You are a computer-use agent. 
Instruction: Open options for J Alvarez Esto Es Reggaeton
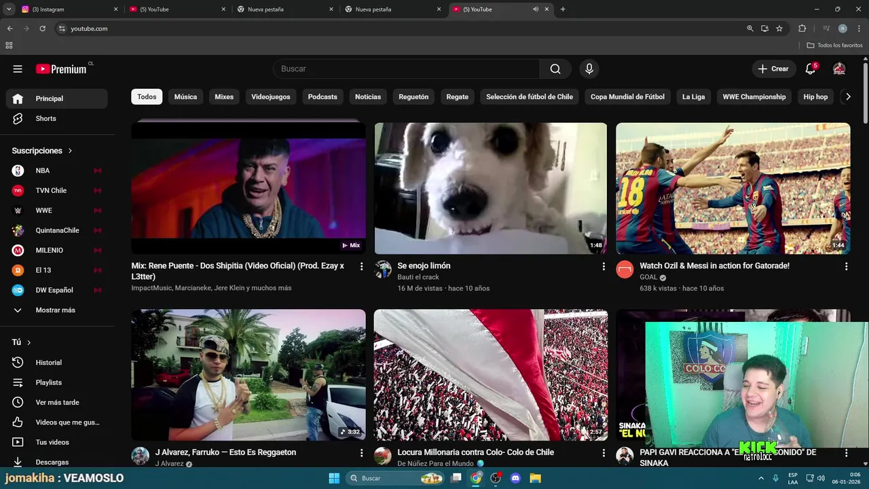(x=361, y=452)
